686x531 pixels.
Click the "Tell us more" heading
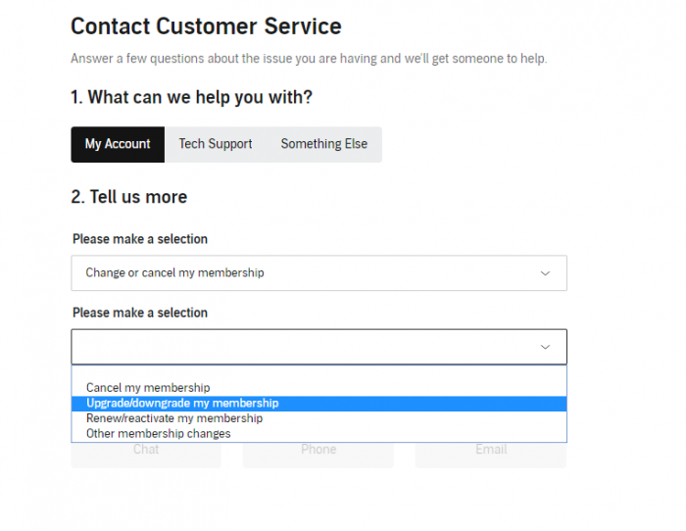coord(128,197)
